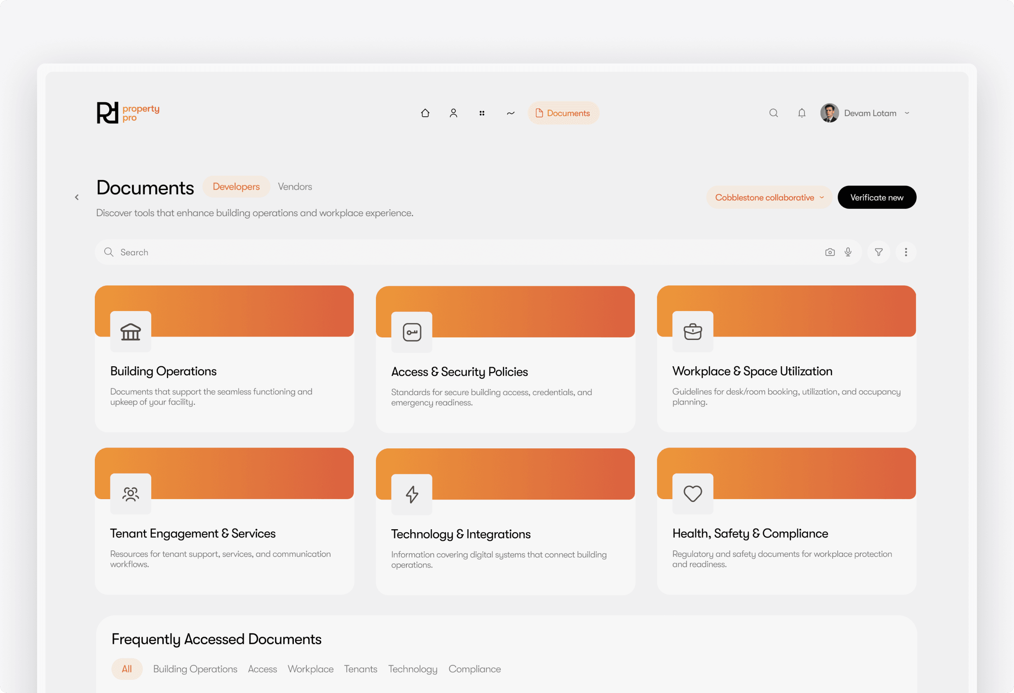Filter by Technology chip
The height and width of the screenshot is (693, 1014).
pyautogui.click(x=413, y=669)
